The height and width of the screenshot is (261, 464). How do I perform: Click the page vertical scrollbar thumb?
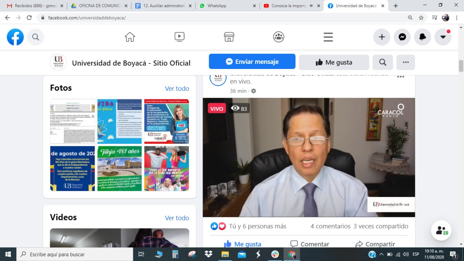(x=461, y=66)
